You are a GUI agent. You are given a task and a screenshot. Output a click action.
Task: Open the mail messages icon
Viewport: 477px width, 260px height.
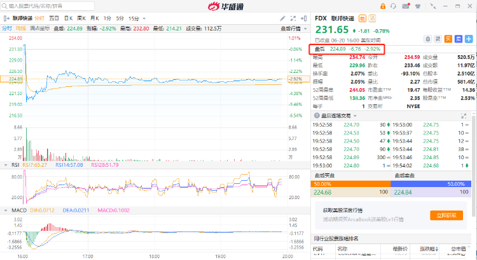(406, 6)
